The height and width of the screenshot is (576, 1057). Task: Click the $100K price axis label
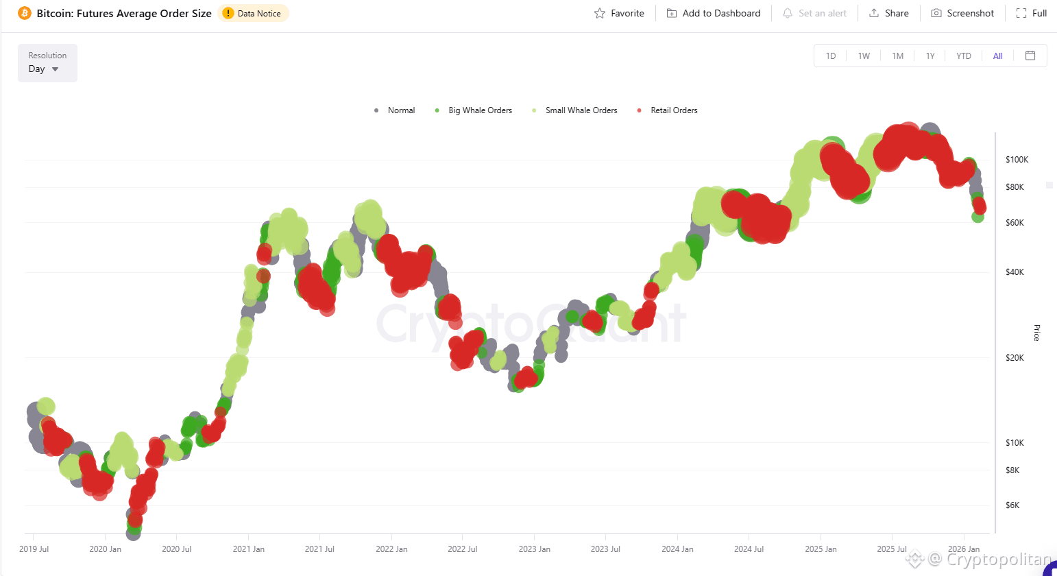tap(1016, 159)
